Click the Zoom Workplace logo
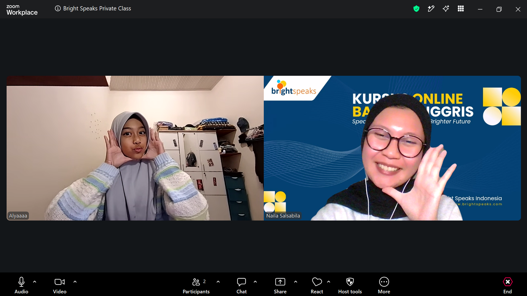Image resolution: width=527 pixels, height=296 pixels. point(22,10)
